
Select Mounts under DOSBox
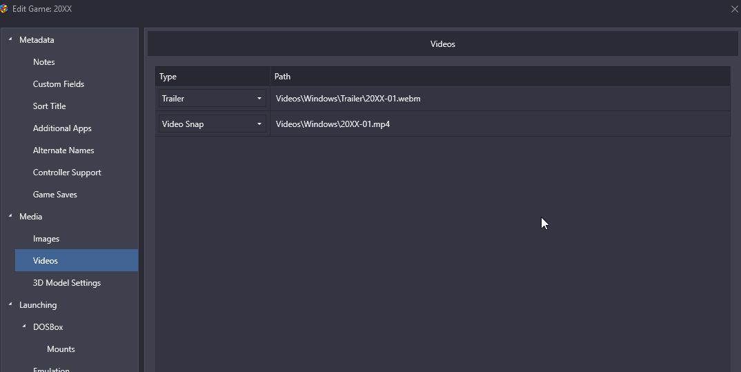coord(61,349)
